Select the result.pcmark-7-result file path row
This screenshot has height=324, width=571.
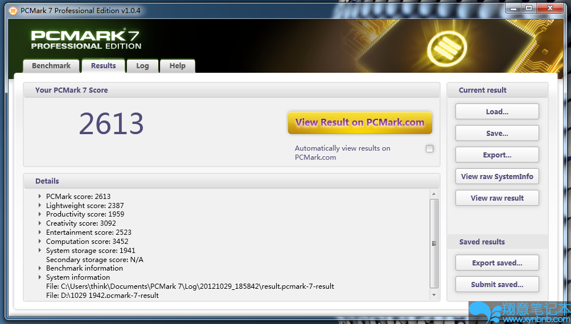pos(190,286)
